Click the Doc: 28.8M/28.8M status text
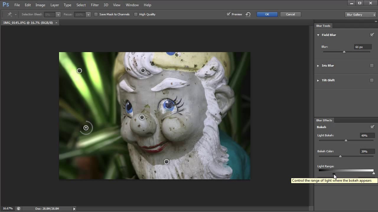 coord(47,209)
